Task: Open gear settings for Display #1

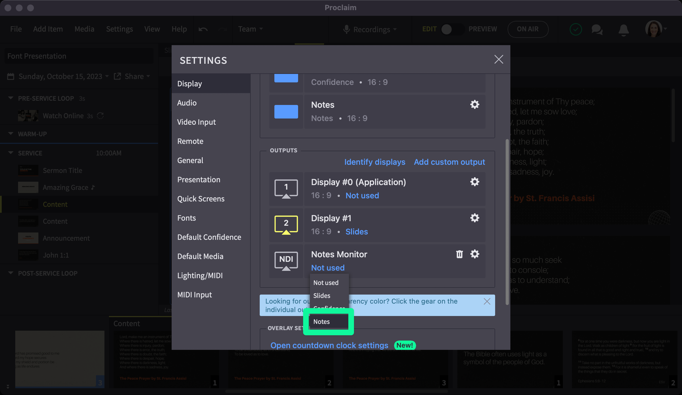Action: pyautogui.click(x=475, y=218)
